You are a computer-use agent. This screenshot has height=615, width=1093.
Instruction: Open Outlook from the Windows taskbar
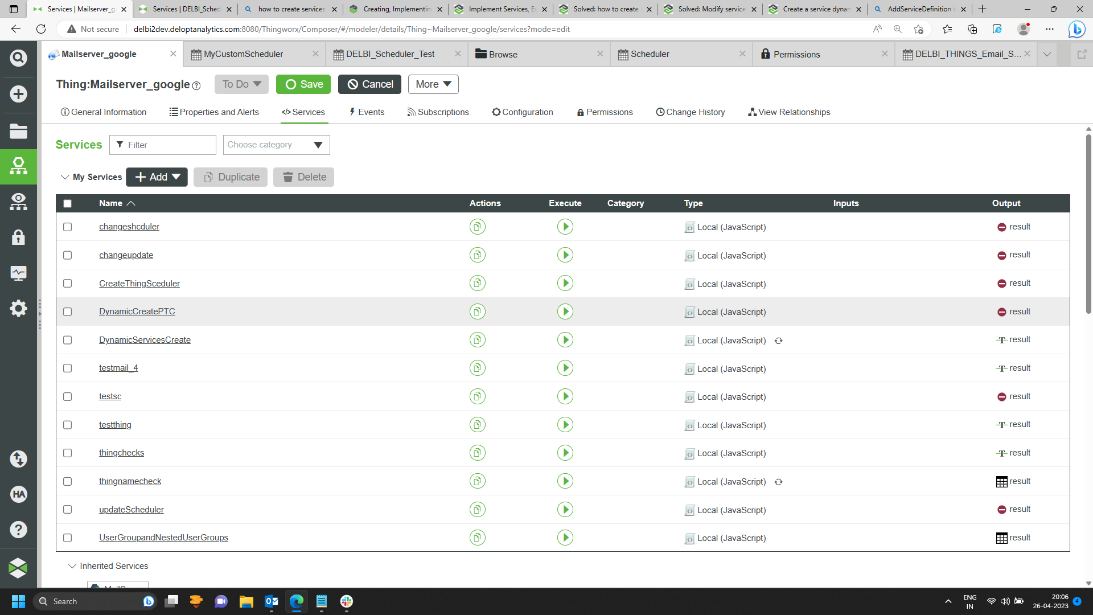tap(272, 601)
